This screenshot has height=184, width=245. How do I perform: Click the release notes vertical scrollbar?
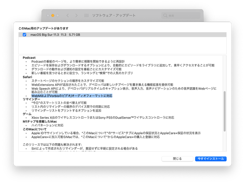coord(224,111)
